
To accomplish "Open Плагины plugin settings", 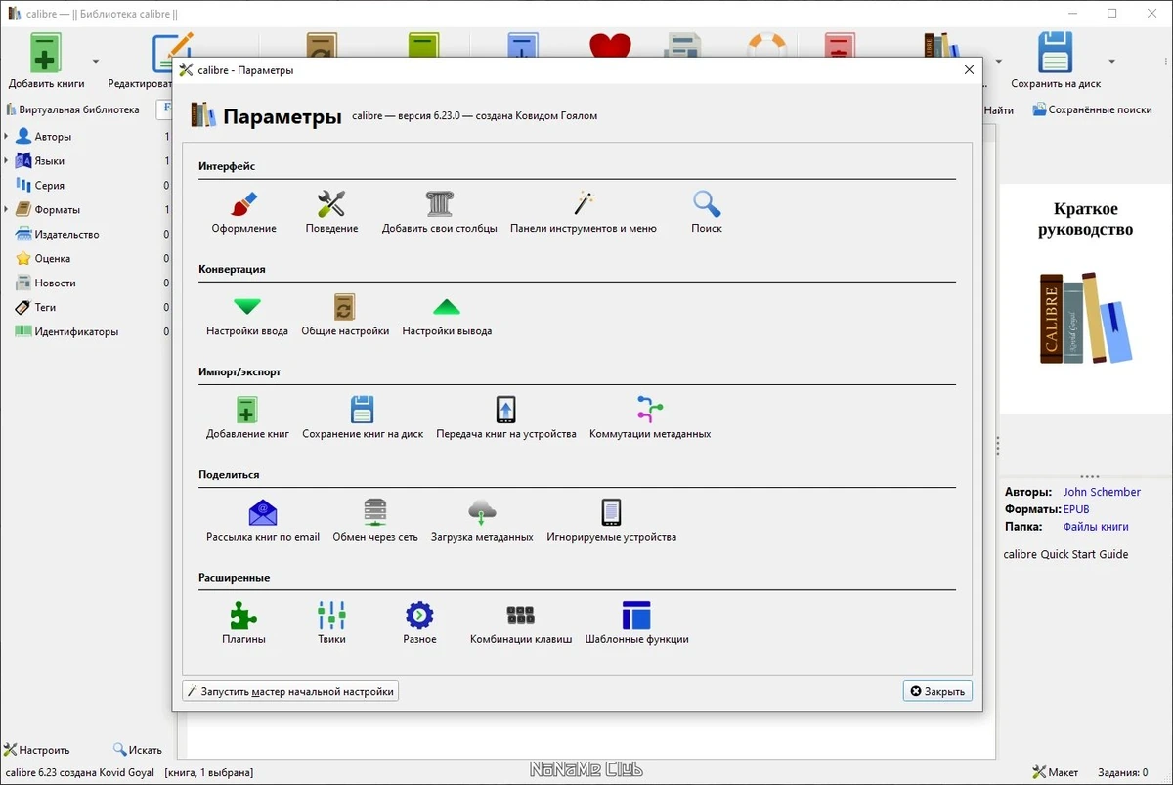I will pos(243,623).
